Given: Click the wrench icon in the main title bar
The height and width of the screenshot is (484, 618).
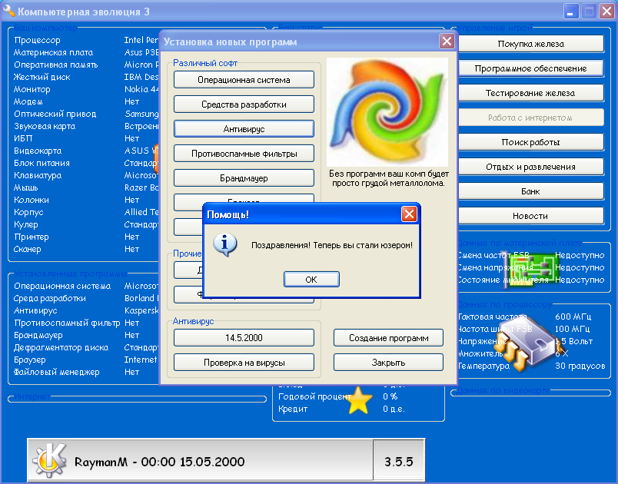Looking at the screenshot, I should (x=8, y=12).
